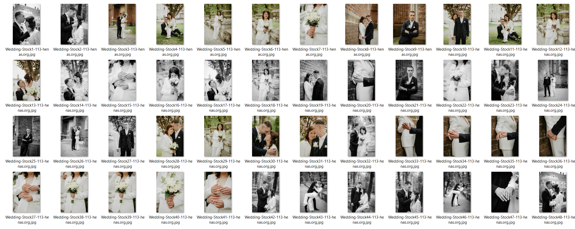Click the filename text Wedding-Stock40-113-henas.org.jpg
Viewport: 575px width, 229px height.
[x=171, y=220]
